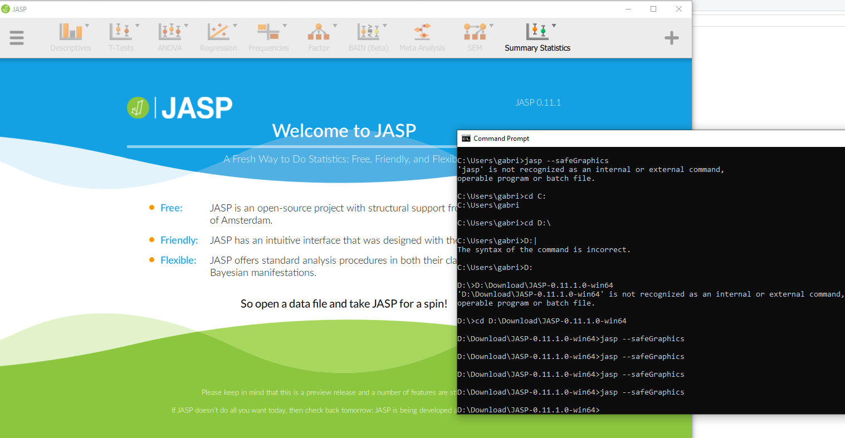This screenshot has width=845, height=438.
Task: Open the JASP hamburger main menu
Action: pyautogui.click(x=17, y=38)
